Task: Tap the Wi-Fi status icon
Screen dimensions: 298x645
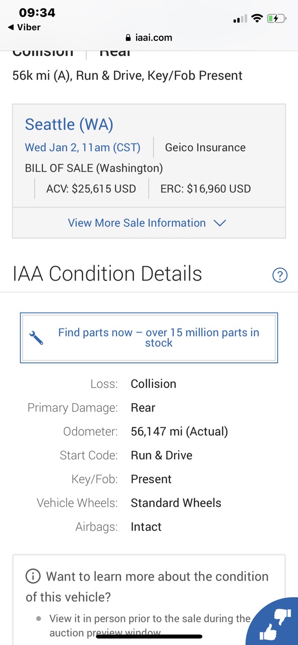Action: (257, 19)
